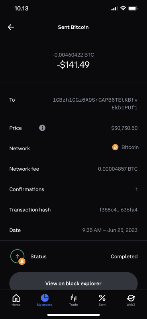The width and height of the screenshot is (147, 319).
Task: Tap the -$141.49 amount
Action: 73,65
